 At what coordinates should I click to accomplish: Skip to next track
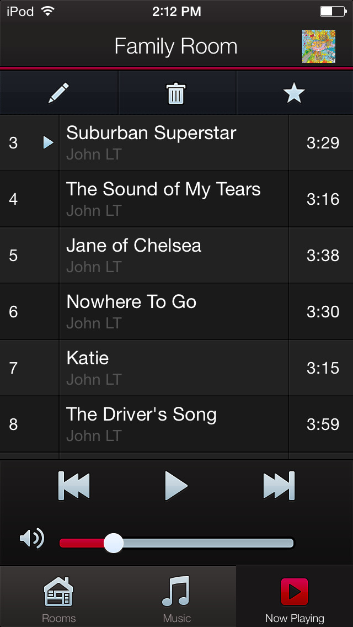(x=279, y=486)
